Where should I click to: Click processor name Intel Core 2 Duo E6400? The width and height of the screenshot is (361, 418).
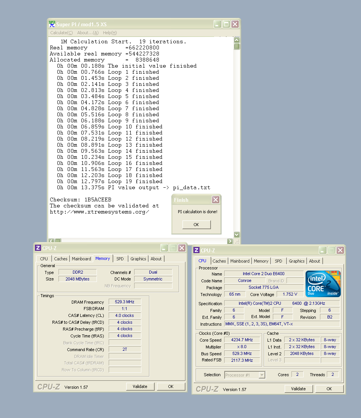click(264, 274)
